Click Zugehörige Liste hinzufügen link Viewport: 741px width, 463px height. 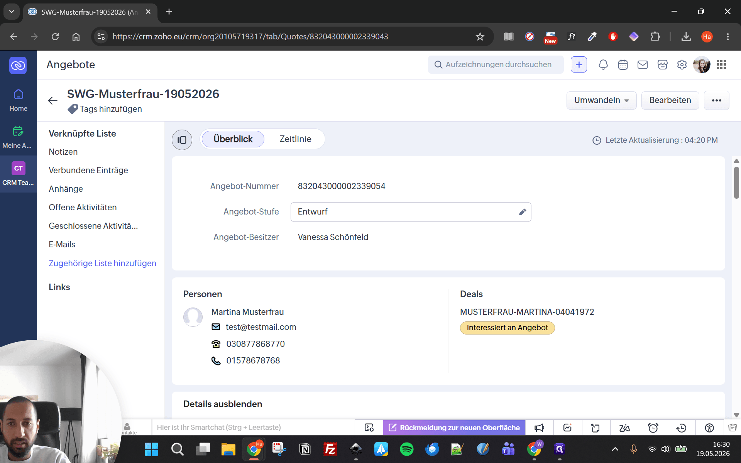(102, 264)
